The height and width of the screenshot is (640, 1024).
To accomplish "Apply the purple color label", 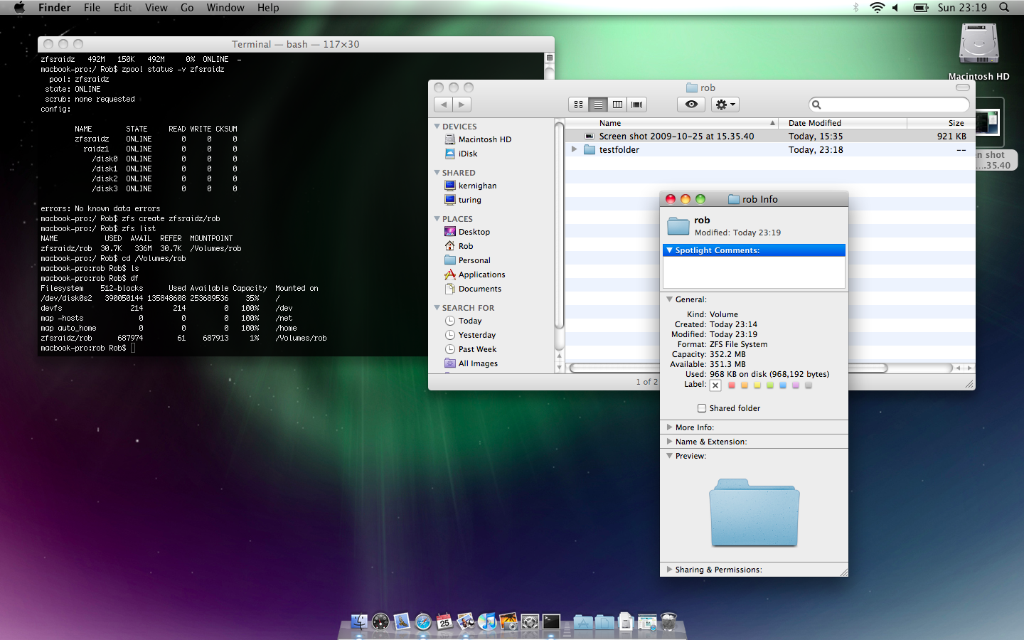I will [x=796, y=385].
